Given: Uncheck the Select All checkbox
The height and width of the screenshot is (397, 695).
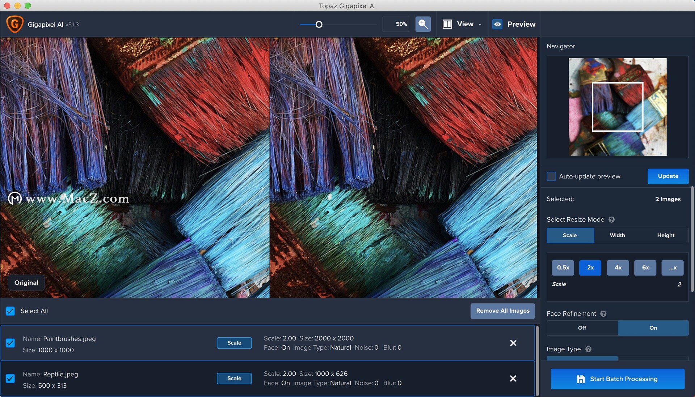Looking at the screenshot, I should pyautogui.click(x=10, y=311).
